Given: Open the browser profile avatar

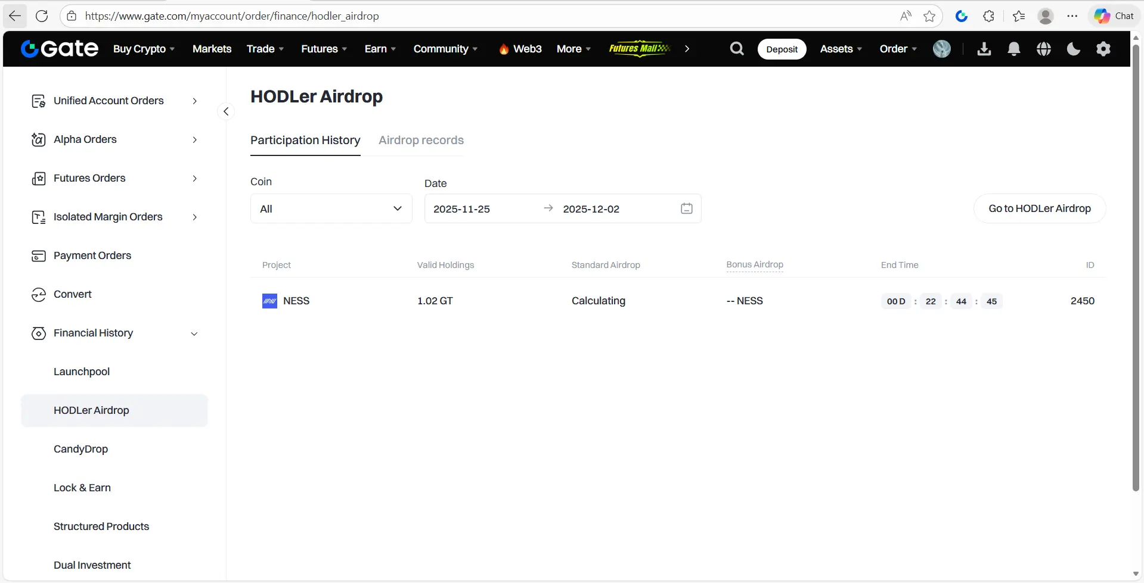Looking at the screenshot, I should pos(1046,16).
